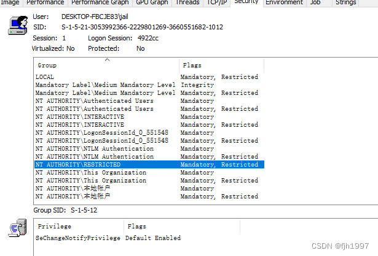Select Medium Mandatory Level row with Integrity flag
The height and width of the screenshot is (256, 378).
coord(149,85)
